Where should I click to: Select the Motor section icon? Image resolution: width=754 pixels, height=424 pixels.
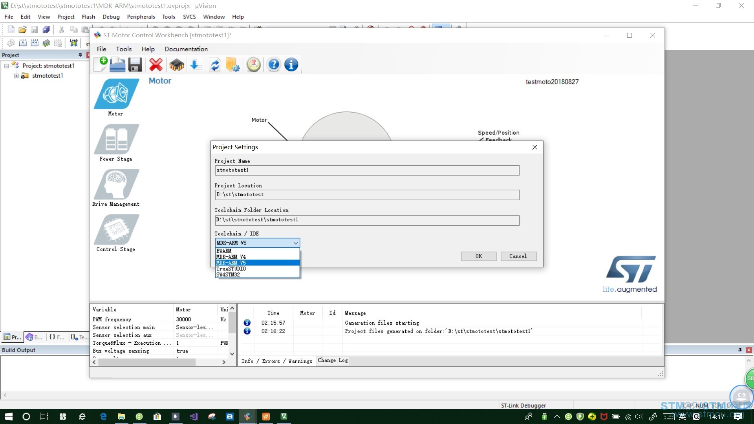116,94
